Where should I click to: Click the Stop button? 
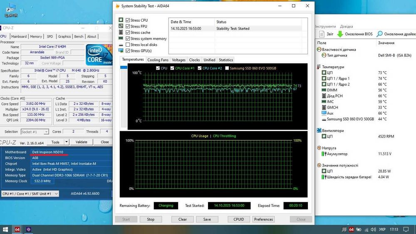(151, 219)
